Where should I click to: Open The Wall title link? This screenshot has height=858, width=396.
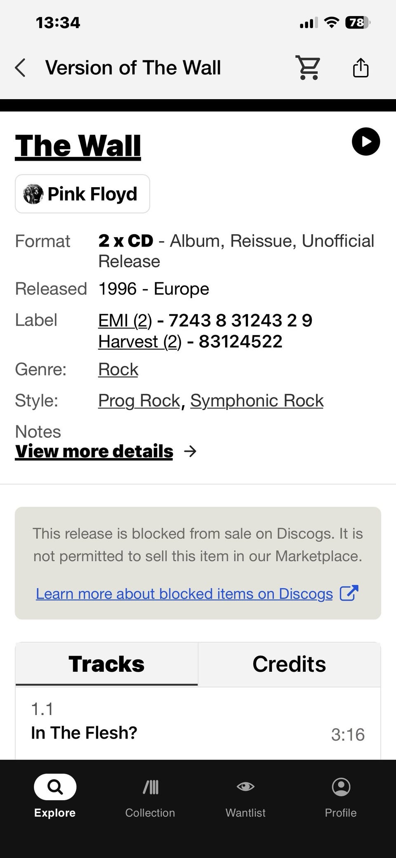tap(78, 146)
